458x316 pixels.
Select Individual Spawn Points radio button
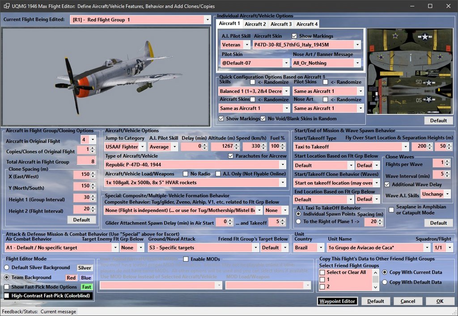point(298,214)
